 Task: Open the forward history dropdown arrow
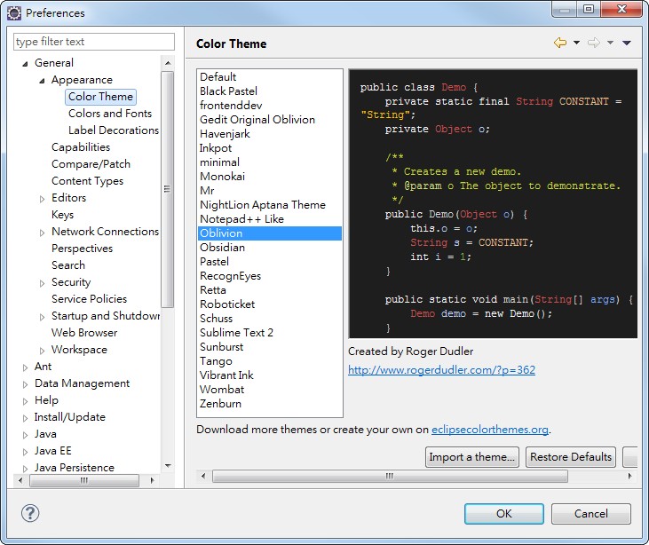pyautogui.click(x=611, y=43)
